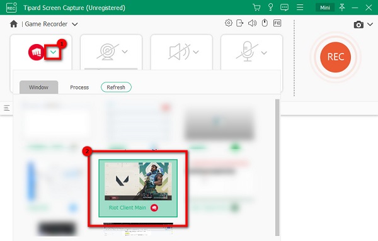Click the window list scrollbar
This screenshot has height=241, width=378.
[277, 167]
